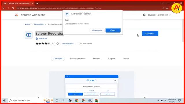Click the blue Checking... button
Viewport: 185px width, 104px height.
coord(150,34)
